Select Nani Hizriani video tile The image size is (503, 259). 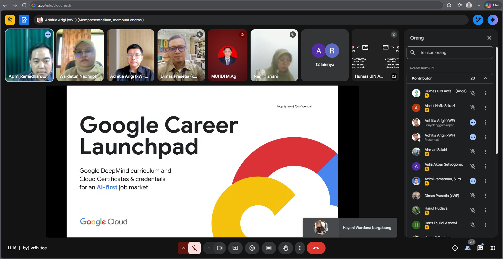pyautogui.click(x=274, y=55)
